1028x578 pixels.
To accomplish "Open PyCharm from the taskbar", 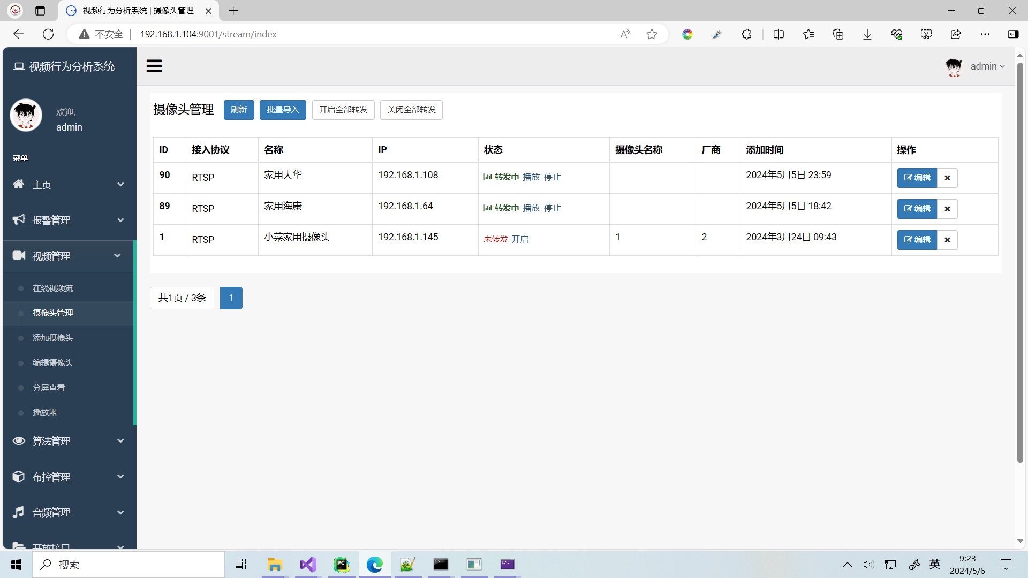I will (341, 565).
